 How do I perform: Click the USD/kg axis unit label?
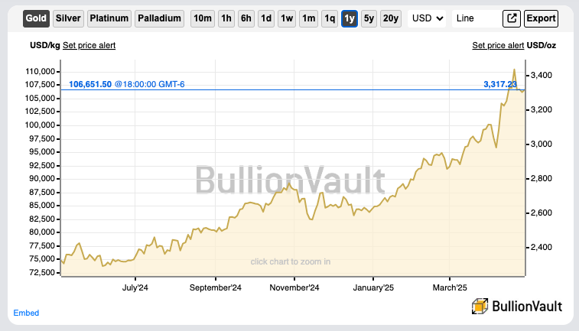click(x=44, y=45)
